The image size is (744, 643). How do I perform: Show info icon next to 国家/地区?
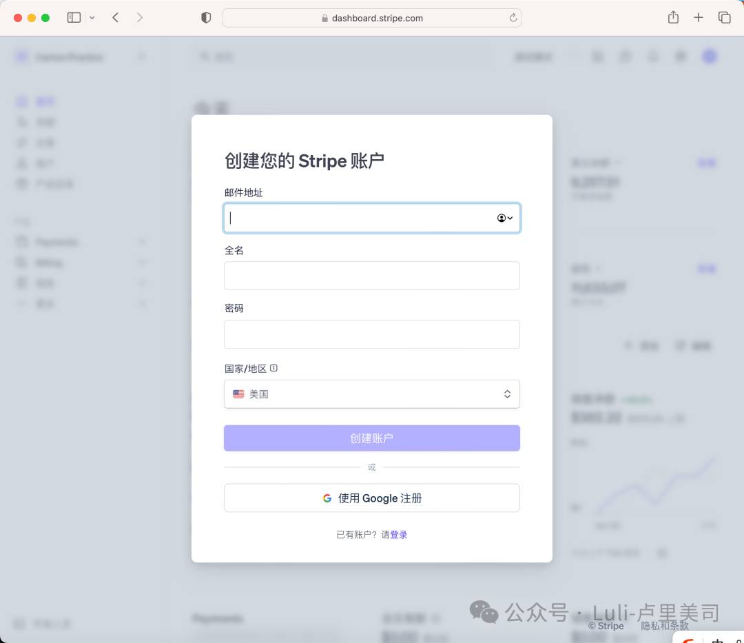tap(273, 368)
